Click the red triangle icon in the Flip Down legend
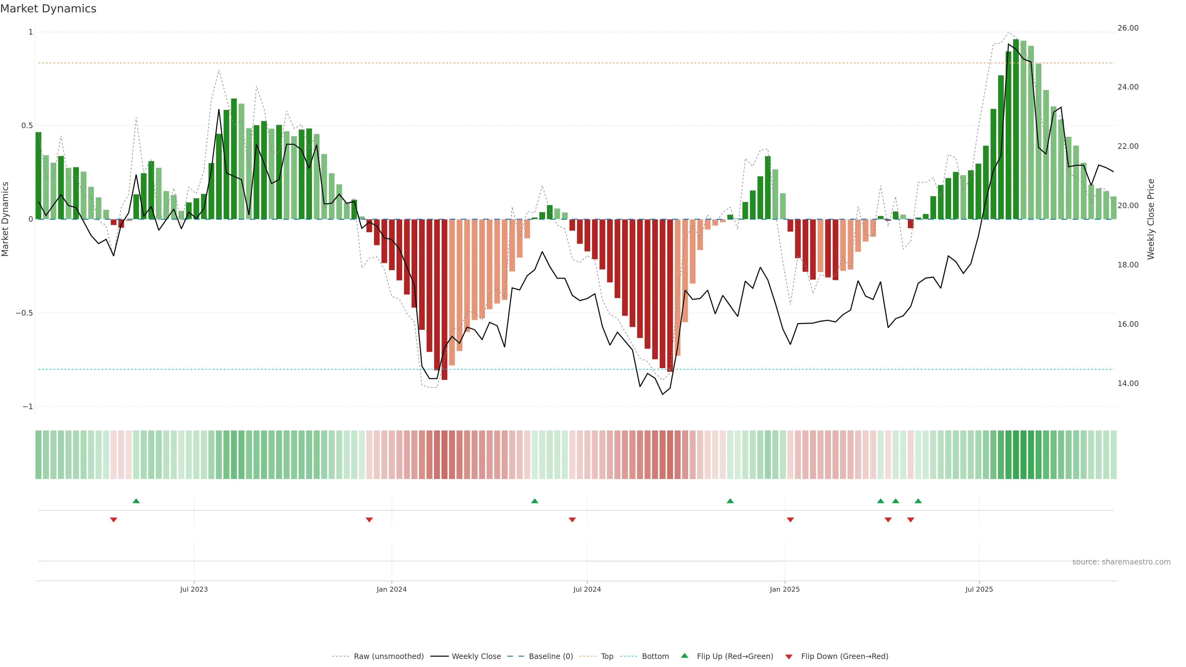 click(x=789, y=657)
